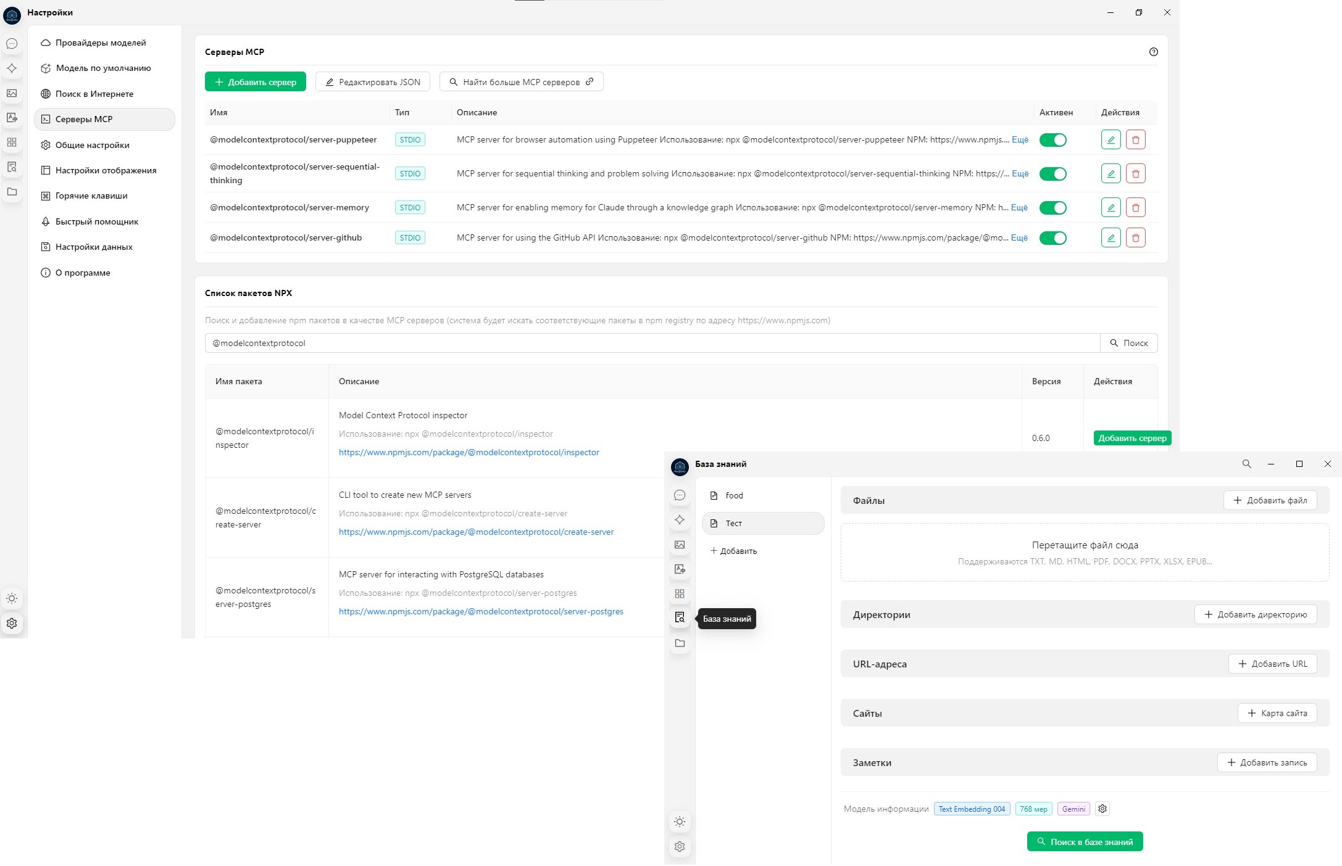This screenshot has height=866, width=1342.
Task: Click Поиск в базе знаний button
Action: pos(1085,842)
